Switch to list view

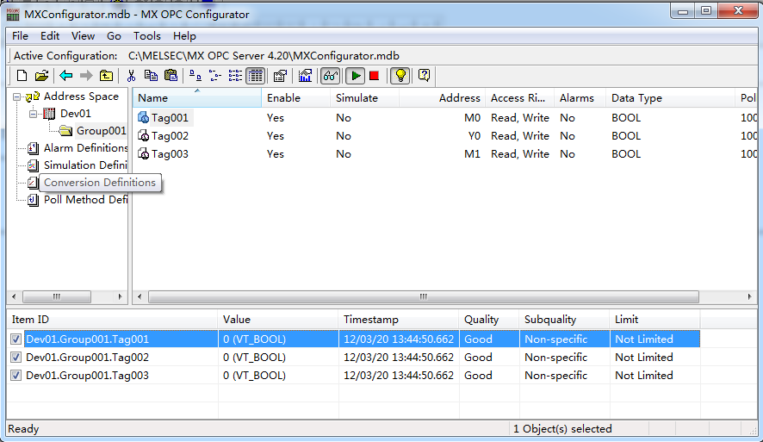tap(235, 76)
